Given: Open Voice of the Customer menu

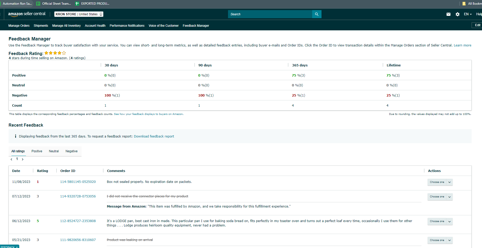Looking at the screenshot, I should point(164,26).
